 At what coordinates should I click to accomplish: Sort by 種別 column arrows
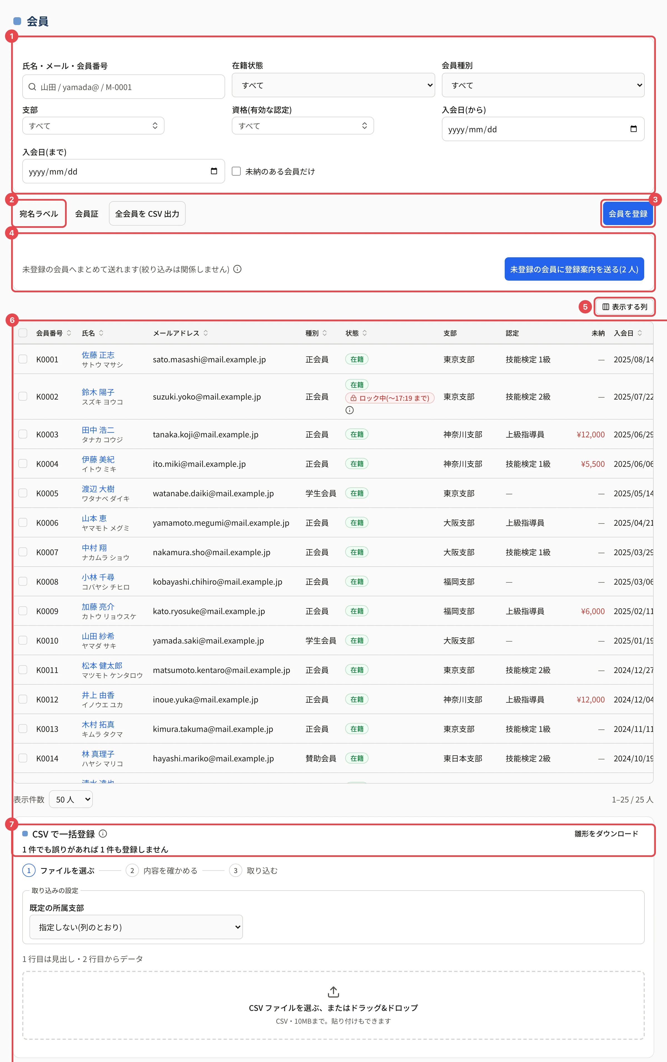click(x=325, y=333)
